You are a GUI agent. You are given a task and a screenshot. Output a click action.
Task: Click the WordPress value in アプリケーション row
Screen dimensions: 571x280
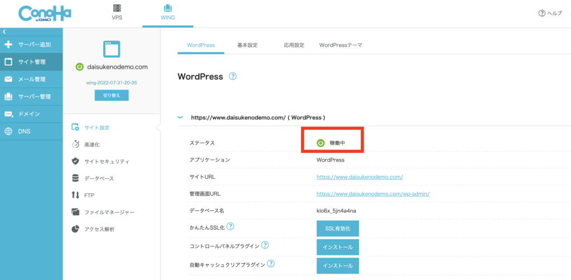330,160
